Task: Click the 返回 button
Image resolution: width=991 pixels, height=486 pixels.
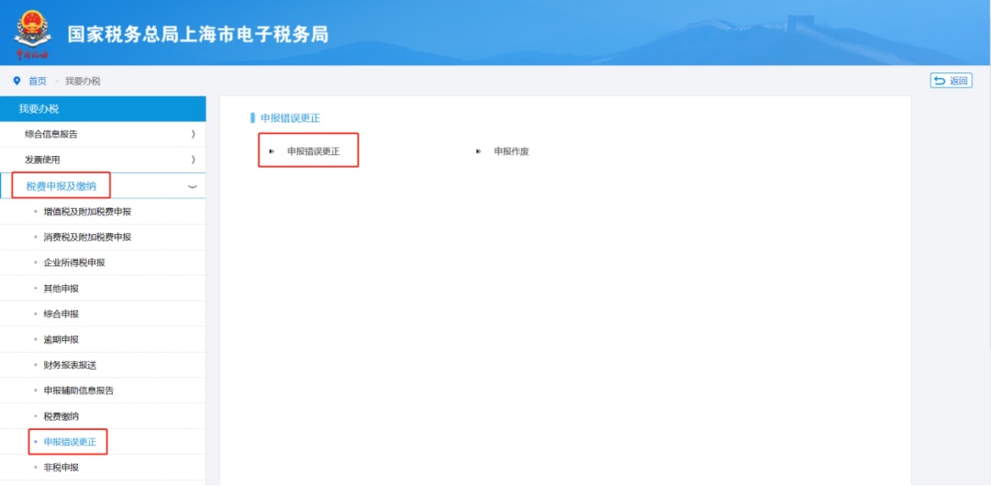Action: [x=951, y=81]
